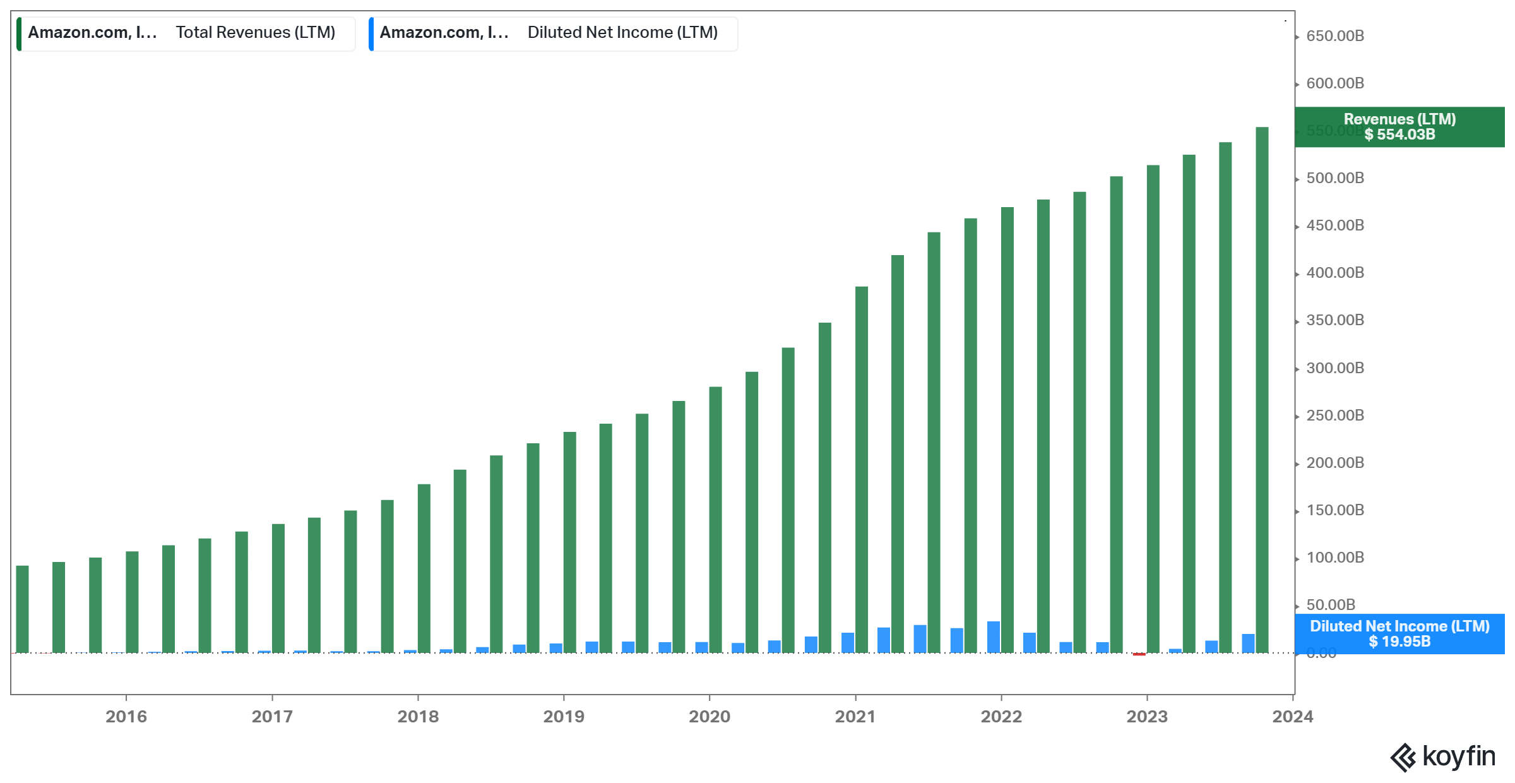Click the tallest blue net income bar
The image size is (1515, 783).
pos(994,637)
